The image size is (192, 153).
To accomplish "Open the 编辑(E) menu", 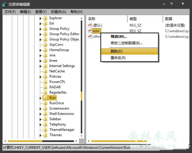I will pyautogui.click(x=25, y=12).
